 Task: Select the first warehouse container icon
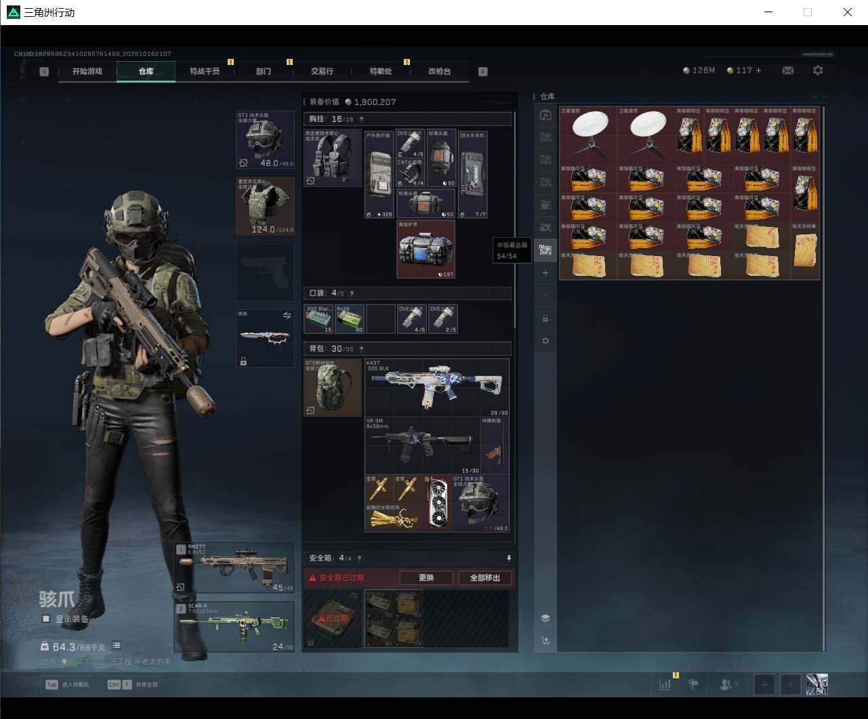(x=545, y=115)
